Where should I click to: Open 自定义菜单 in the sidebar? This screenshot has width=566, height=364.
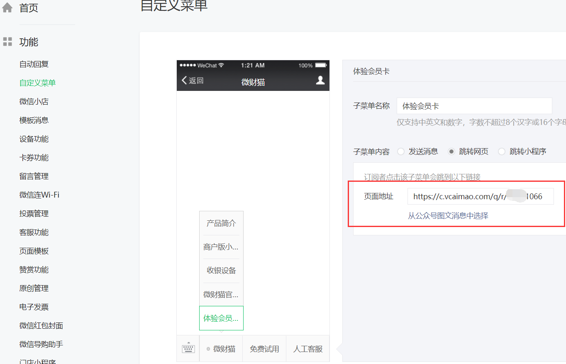pyautogui.click(x=37, y=83)
